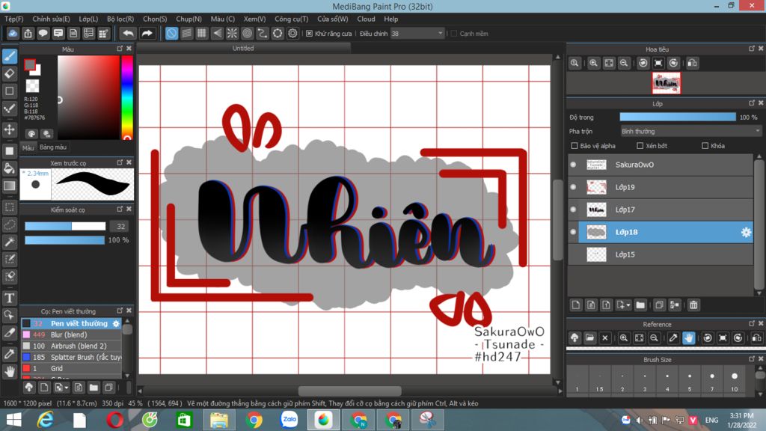The width and height of the screenshot is (766, 431).
Task: Select the Airbrush (blend 2) brush
Action: pyautogui.click(x=71, y=346)
